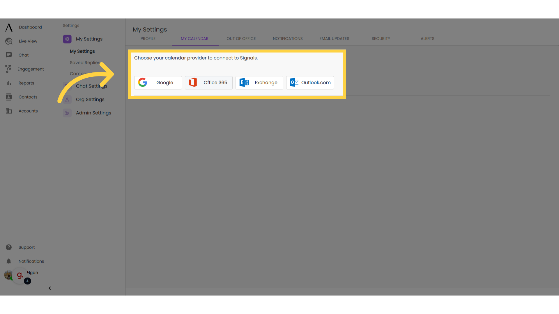
Task: Click the Admin Settings icon
Action: [67, 113]
